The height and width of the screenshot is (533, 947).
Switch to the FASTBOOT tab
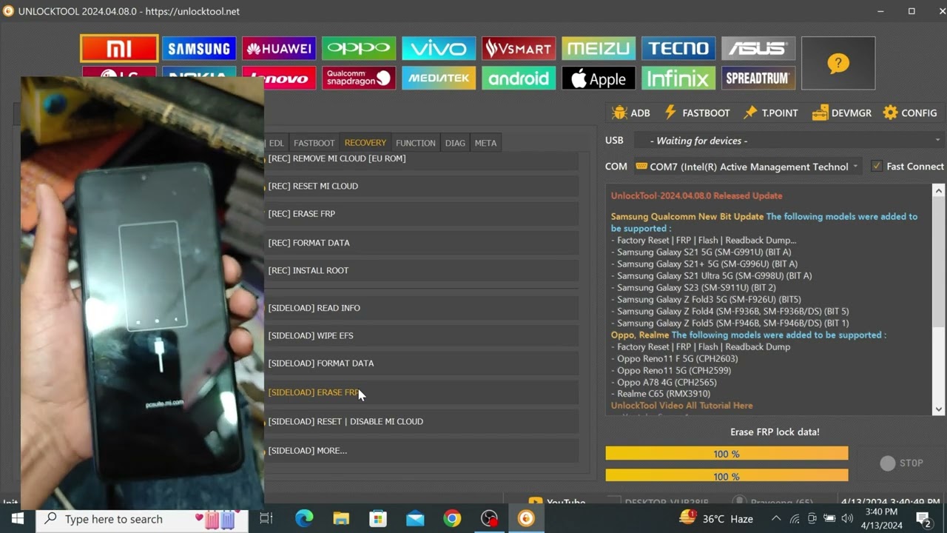tap(314, 143)
